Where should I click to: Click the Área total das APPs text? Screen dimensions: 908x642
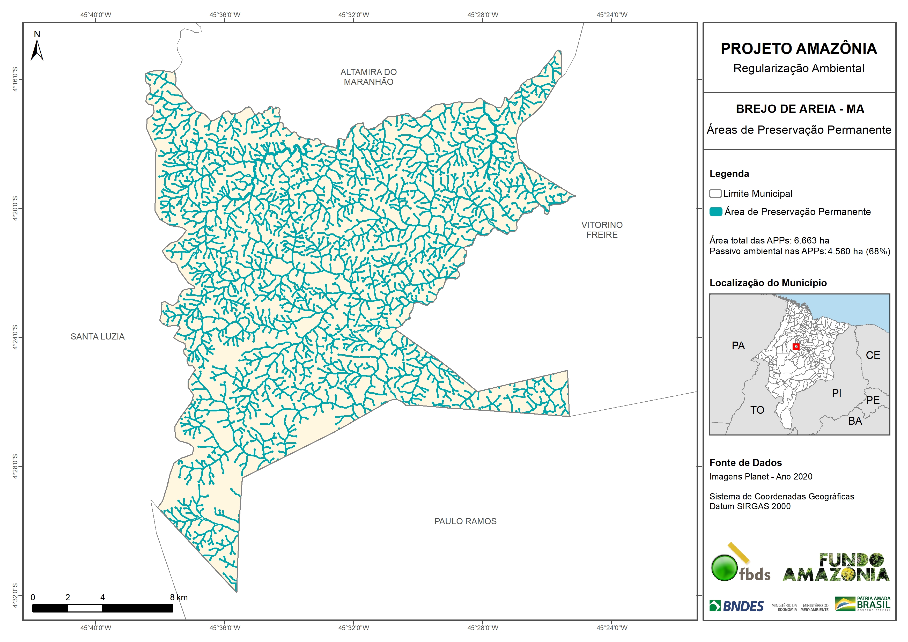pos(769,240)
